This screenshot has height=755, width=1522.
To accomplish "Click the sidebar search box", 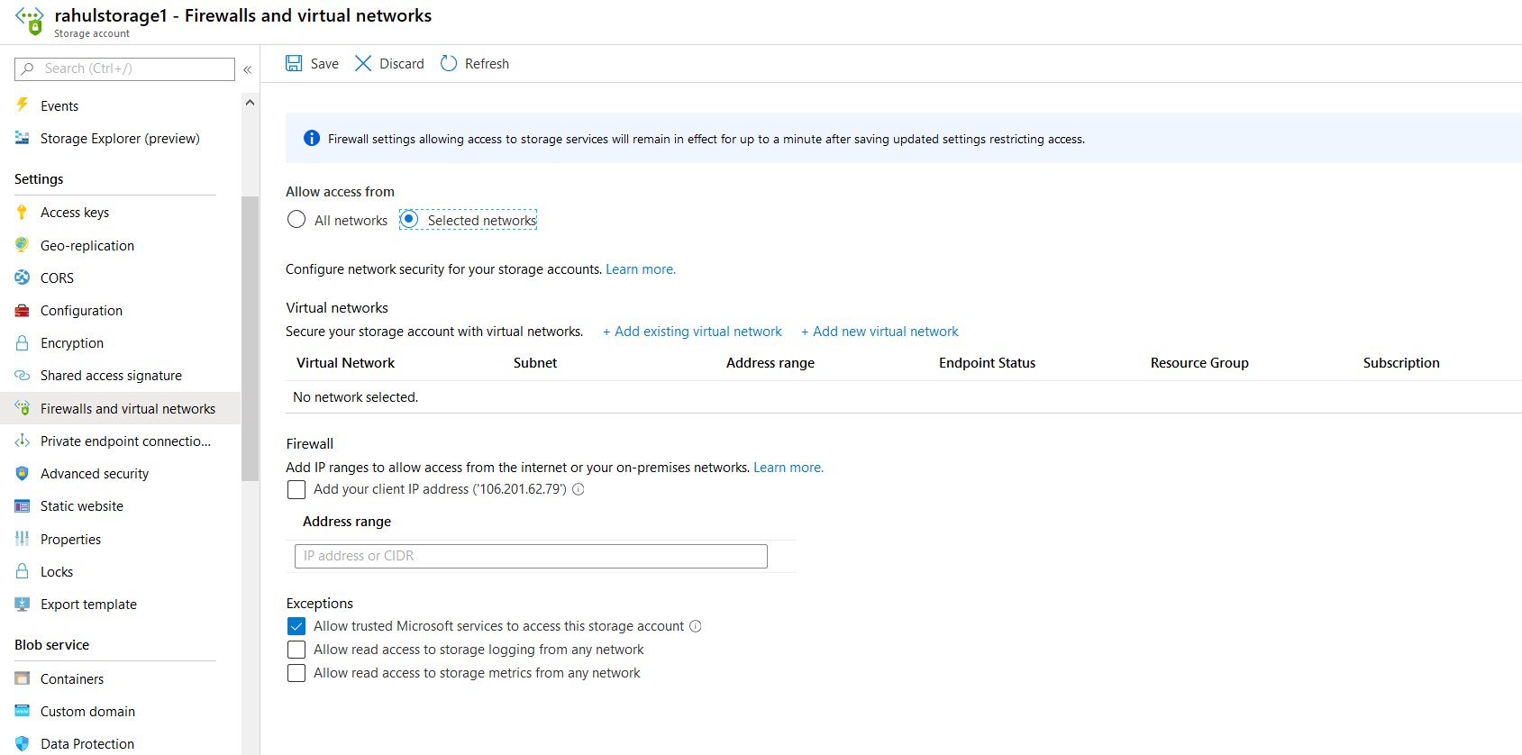I will pos(124,68).
